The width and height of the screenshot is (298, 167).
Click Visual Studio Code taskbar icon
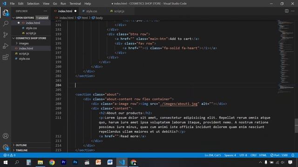point(122,162)
